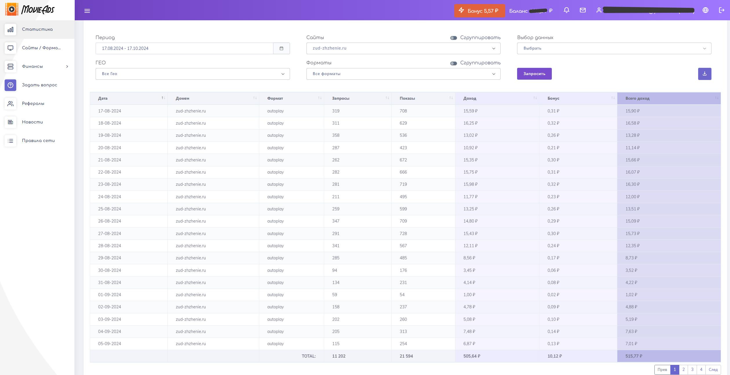
Task: Open the language globe icon
Action: (705, 10)
